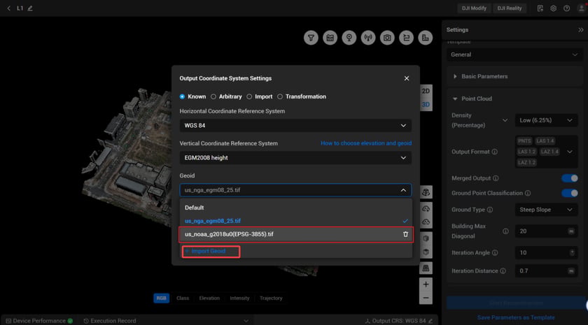Click the Building Max Diagonal value field
The image size is (588, 325).
547,231
